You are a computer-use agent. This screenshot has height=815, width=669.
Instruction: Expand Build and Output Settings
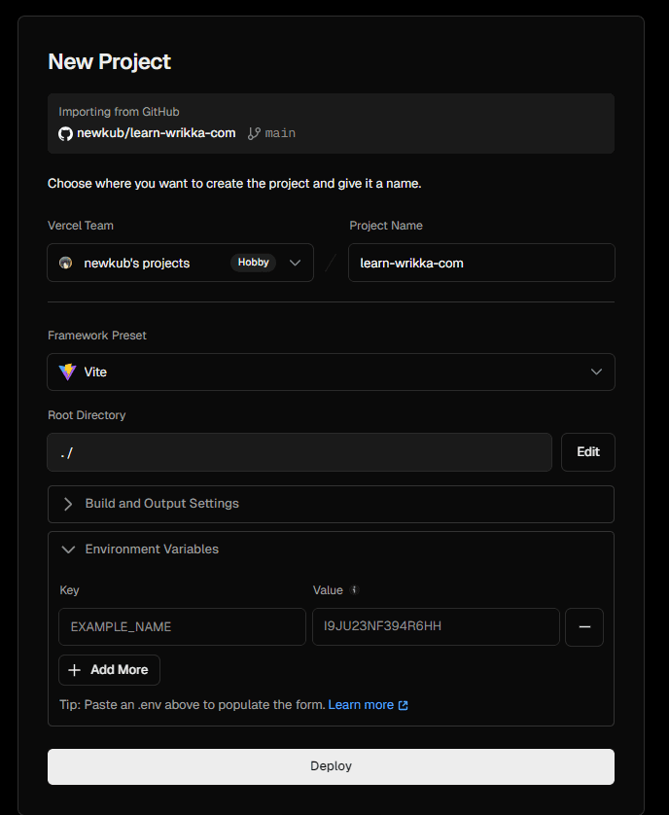[332, 504]
